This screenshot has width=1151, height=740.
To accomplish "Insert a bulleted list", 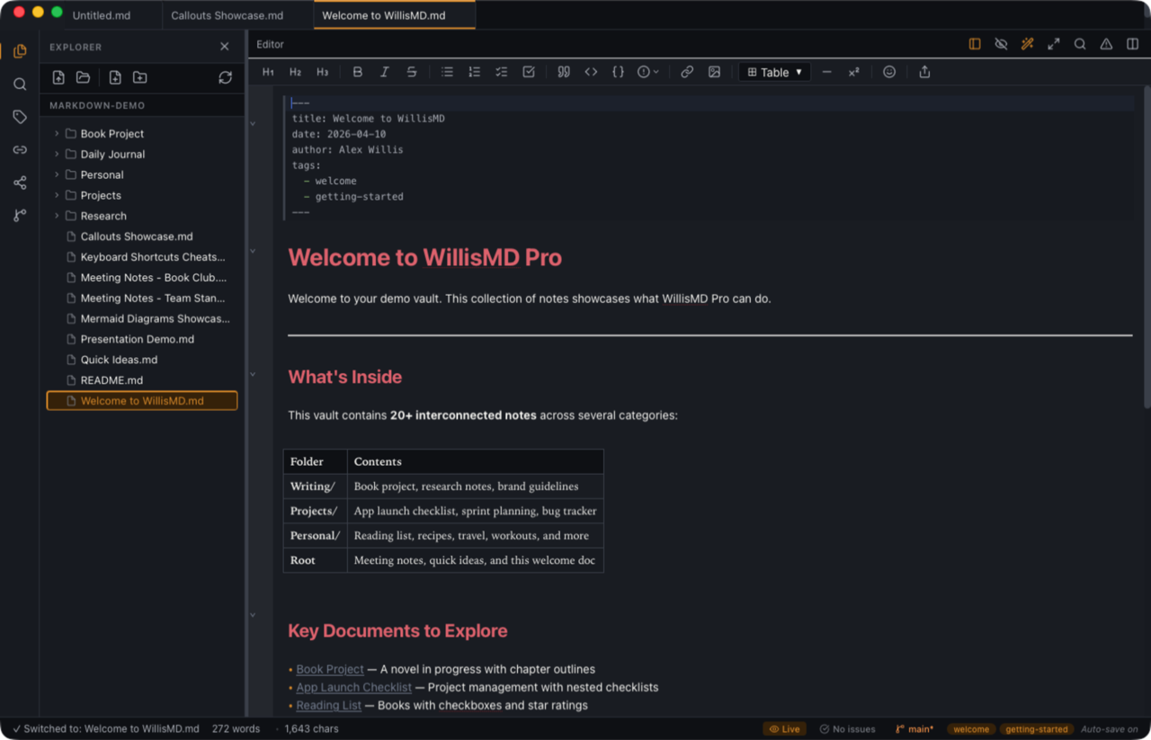I will tap(447, 72).
